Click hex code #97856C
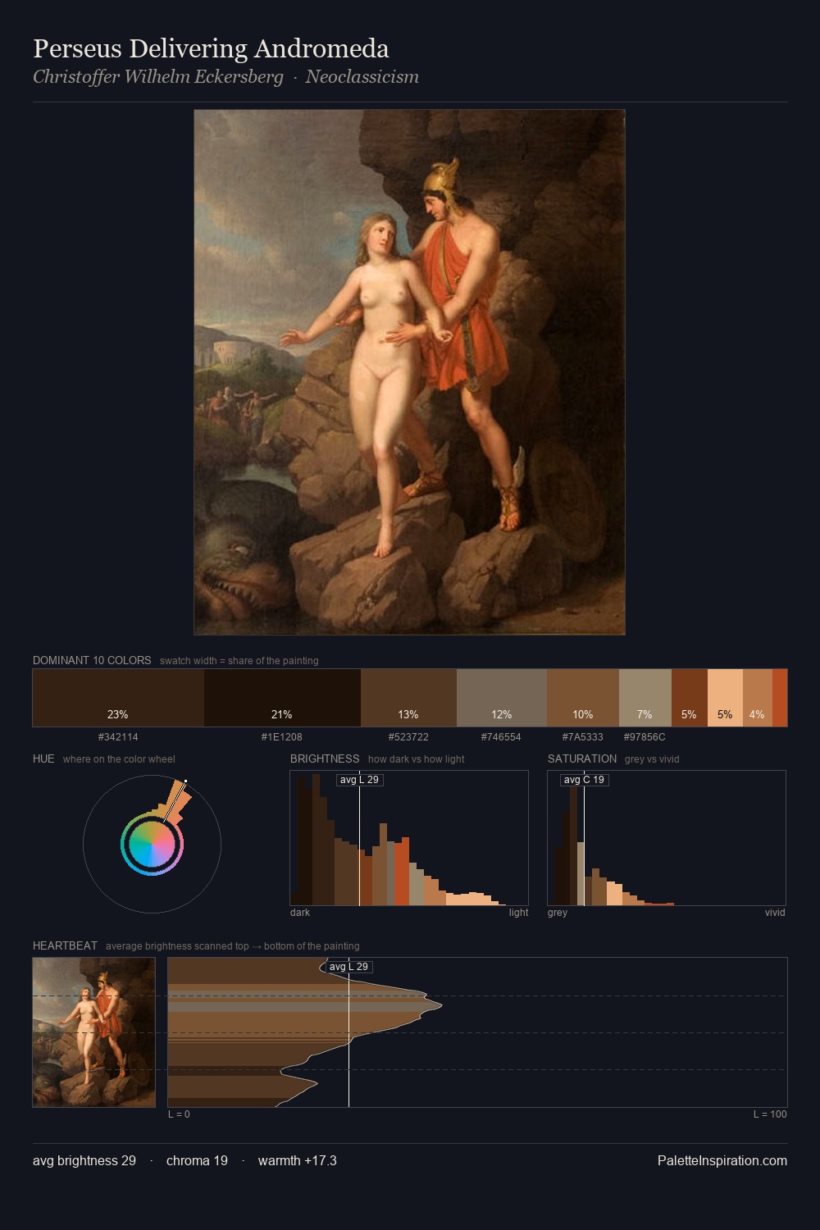 (645, 737)
